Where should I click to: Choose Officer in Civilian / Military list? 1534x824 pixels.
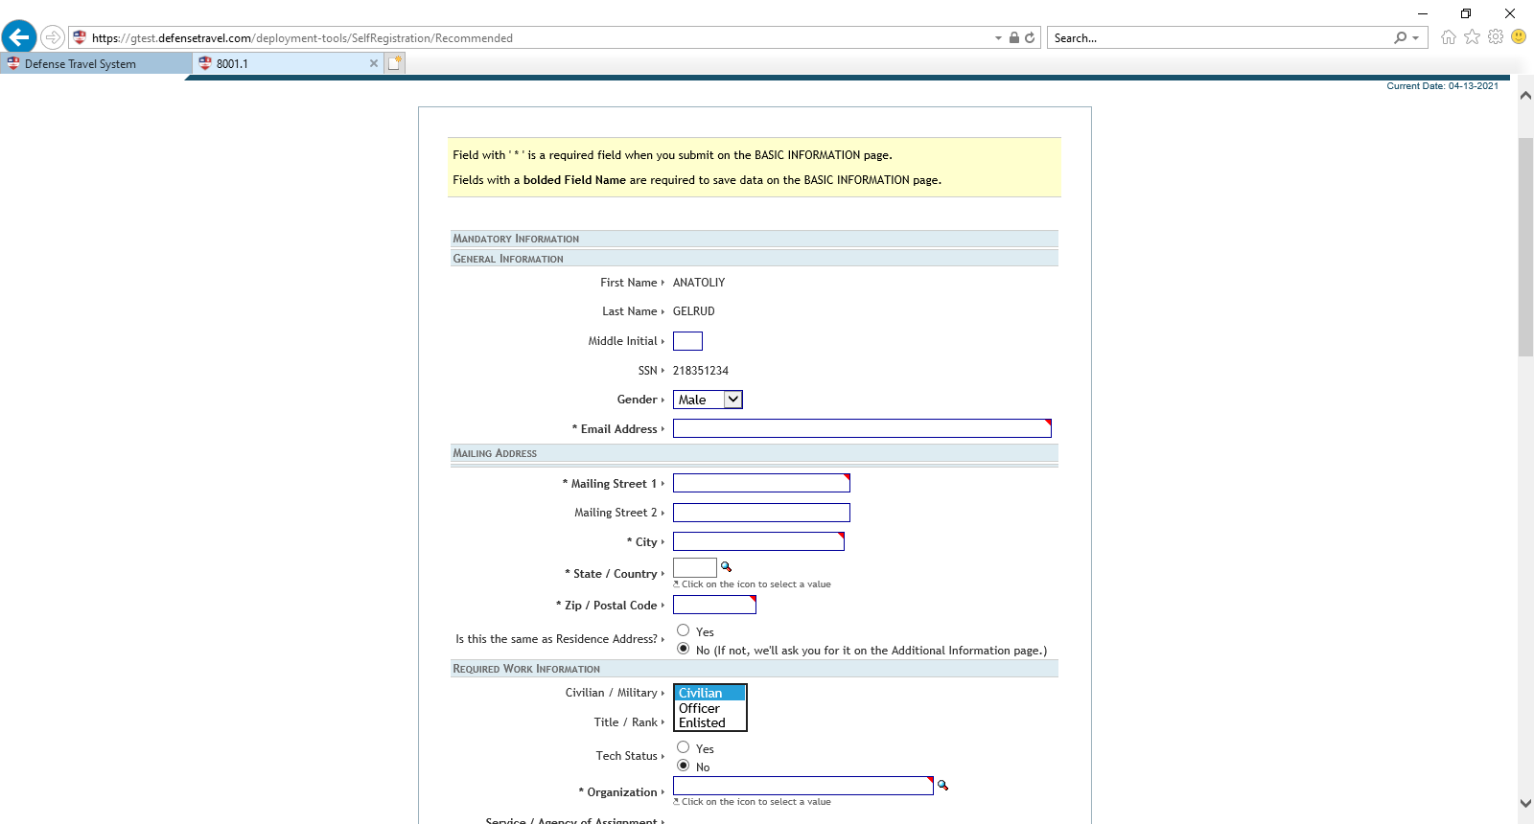[x=709, y=708]
